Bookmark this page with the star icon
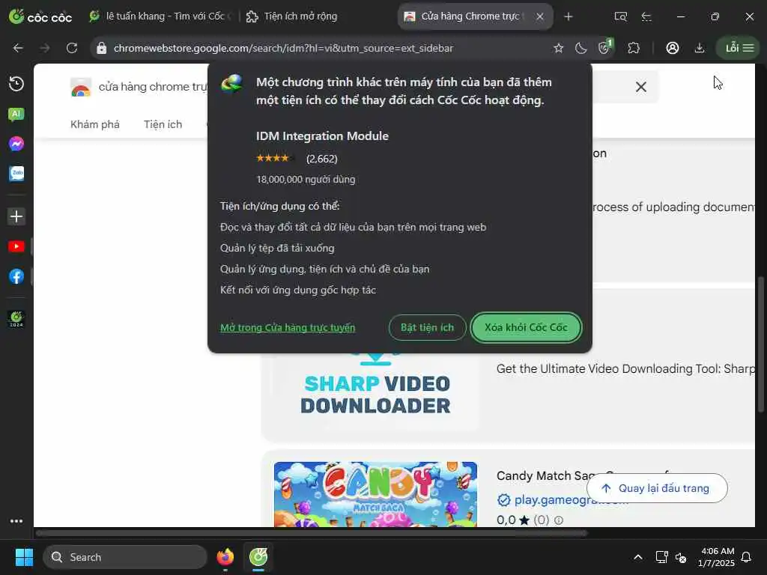767x575 pixels. (558, 48)
